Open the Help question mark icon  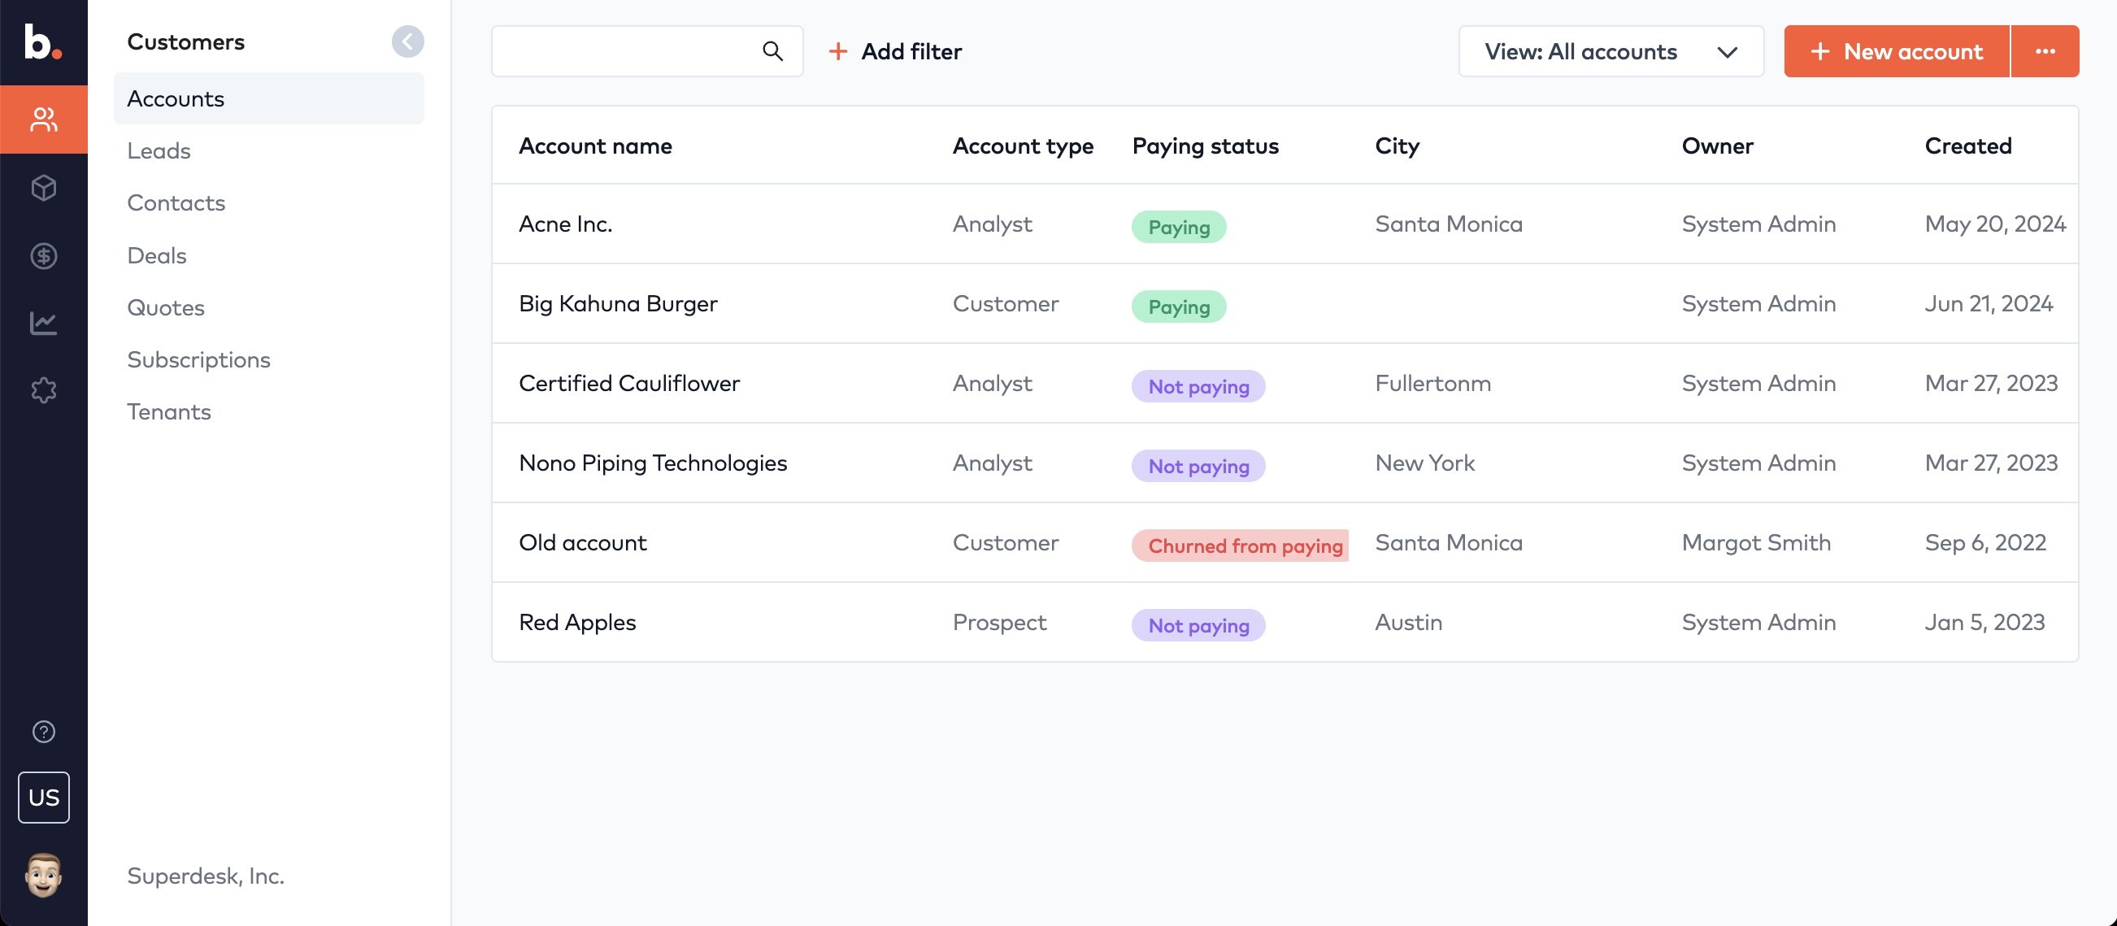coord(44,731)
